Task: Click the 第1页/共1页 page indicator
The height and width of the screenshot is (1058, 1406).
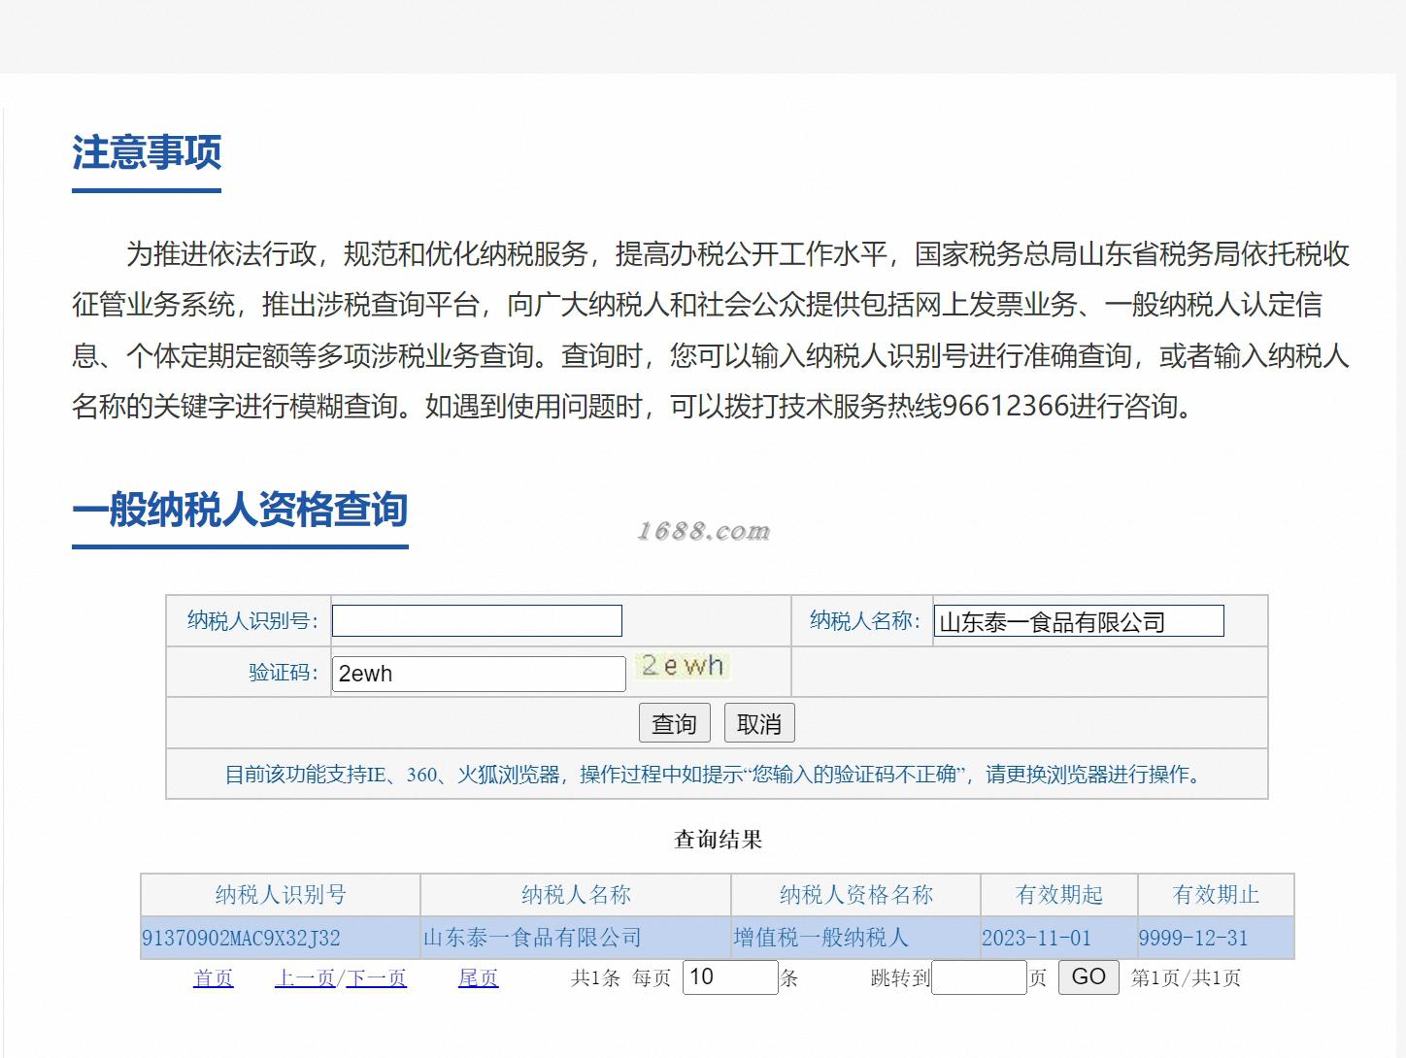Action: tap(1186, 978)
